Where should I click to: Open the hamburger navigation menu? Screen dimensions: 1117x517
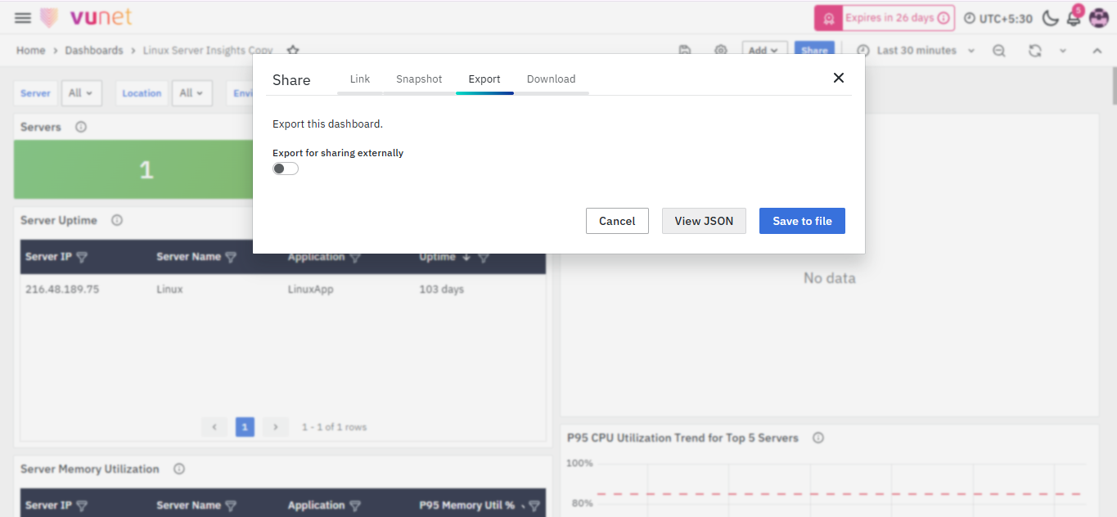(23, 18)
